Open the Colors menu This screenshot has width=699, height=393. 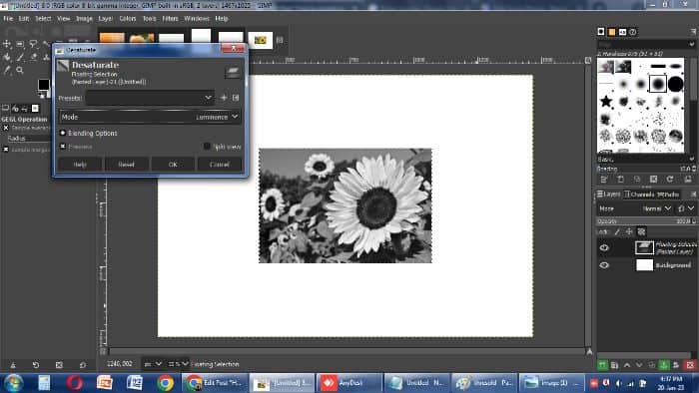point(128,19)
